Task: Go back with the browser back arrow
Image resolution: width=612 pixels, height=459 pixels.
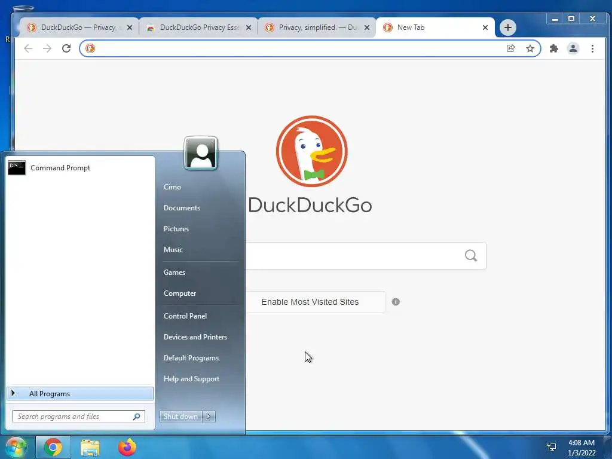Action: coord(28,48)
